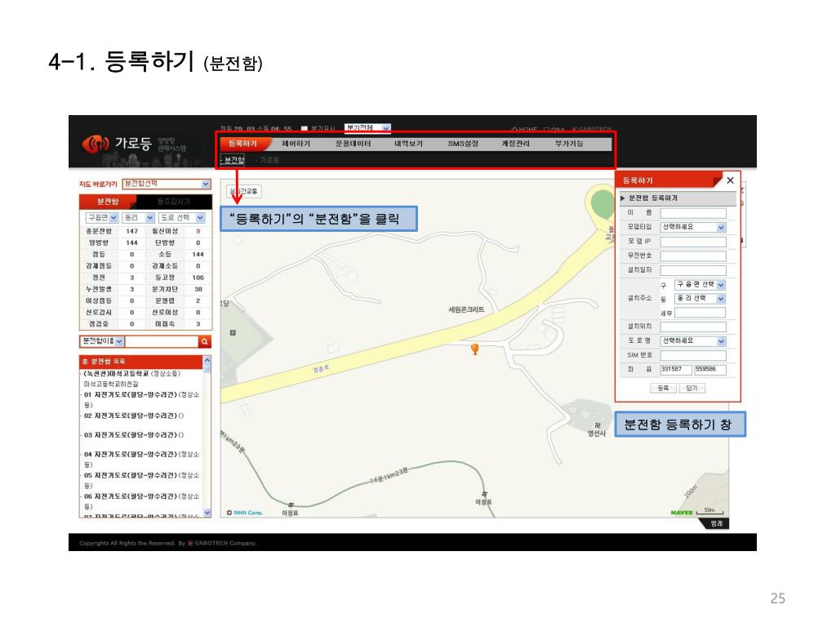
Task: Select list item 03 자전거도로(팔당~양수리간)
Action: 133,435
